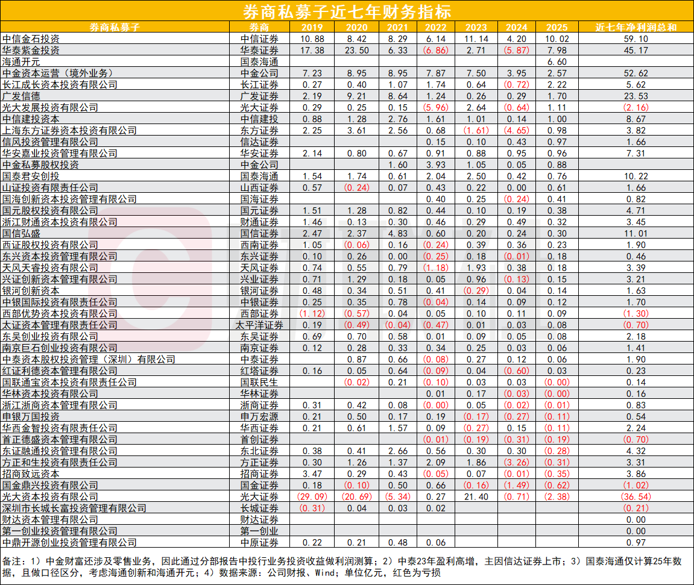The height and width of the screenshot is (585, 694).
Task: Select the red total (36.54)
Action: click(636, 497)
